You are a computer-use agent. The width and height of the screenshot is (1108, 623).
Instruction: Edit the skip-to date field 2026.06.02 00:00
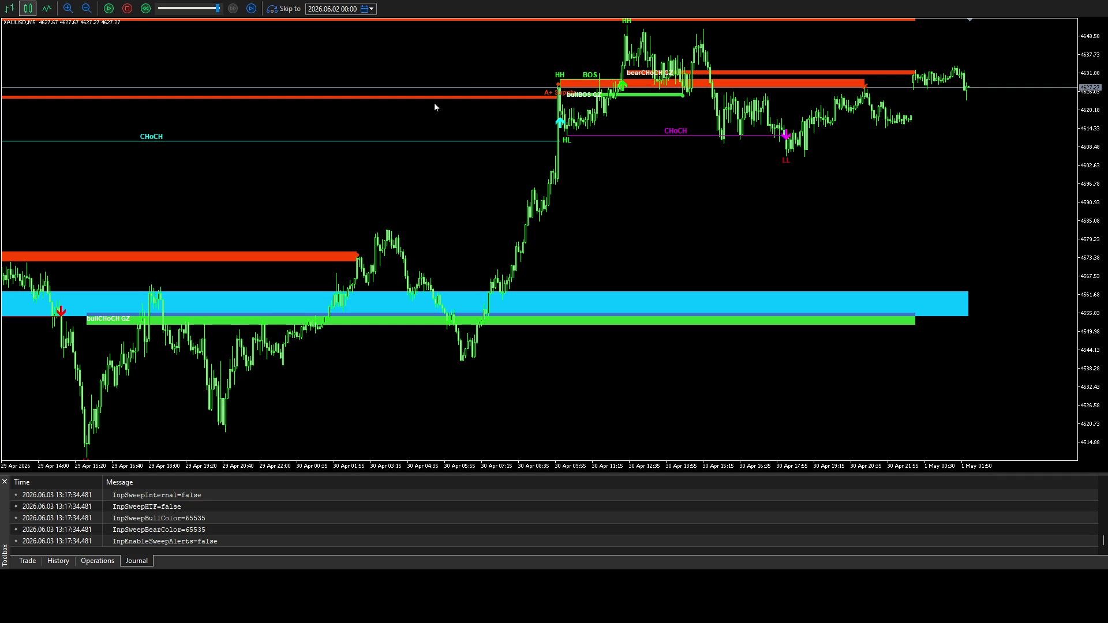point(332,9)
